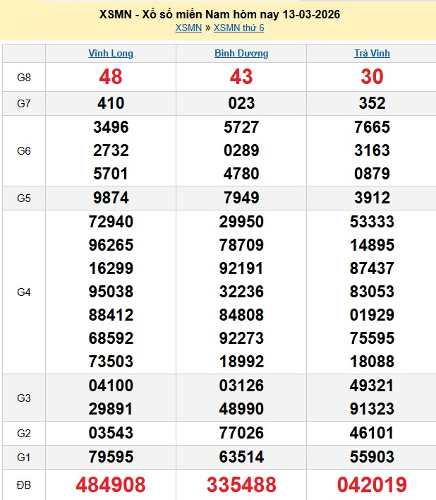Click G1 number 55903
Screen dimensions: 436x500
tap(372, 457)
